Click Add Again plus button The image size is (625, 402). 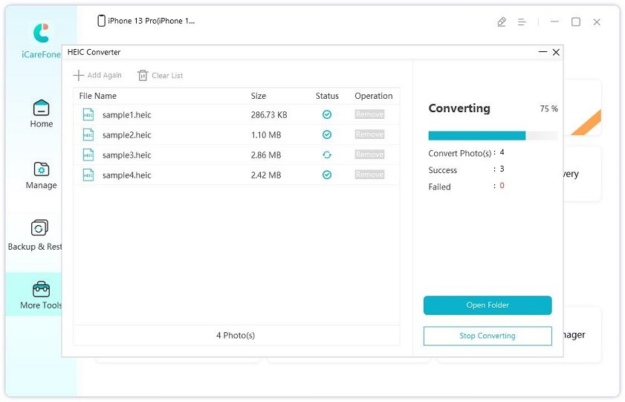(x=97, y=75)
